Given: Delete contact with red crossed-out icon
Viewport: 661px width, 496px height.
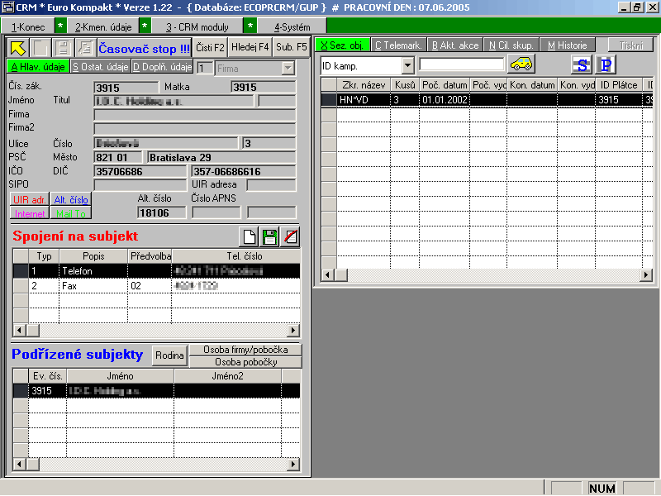Looking at the screenshot, I should click(289, 236).
